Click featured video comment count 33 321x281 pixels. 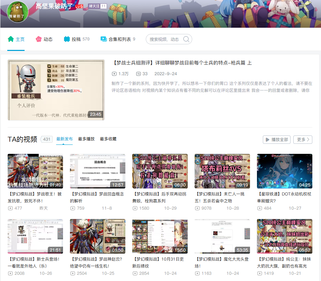pos(145,74)
